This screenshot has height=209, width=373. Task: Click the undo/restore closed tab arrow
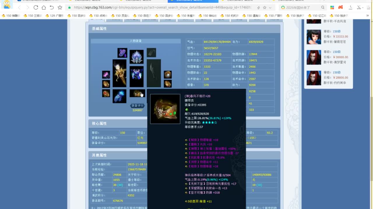click(52, 8)
